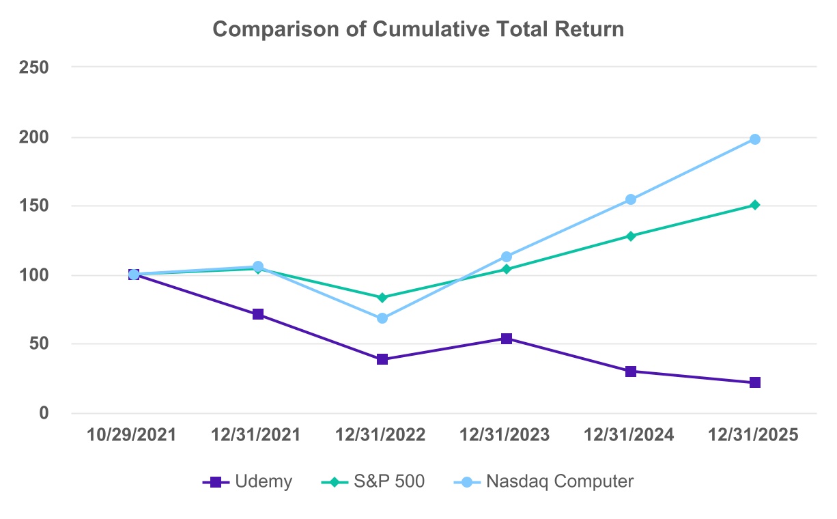
Task: Select S&P 500 marker at 12/31/2024
Action: pyautogui.click(x=631, y=236)
